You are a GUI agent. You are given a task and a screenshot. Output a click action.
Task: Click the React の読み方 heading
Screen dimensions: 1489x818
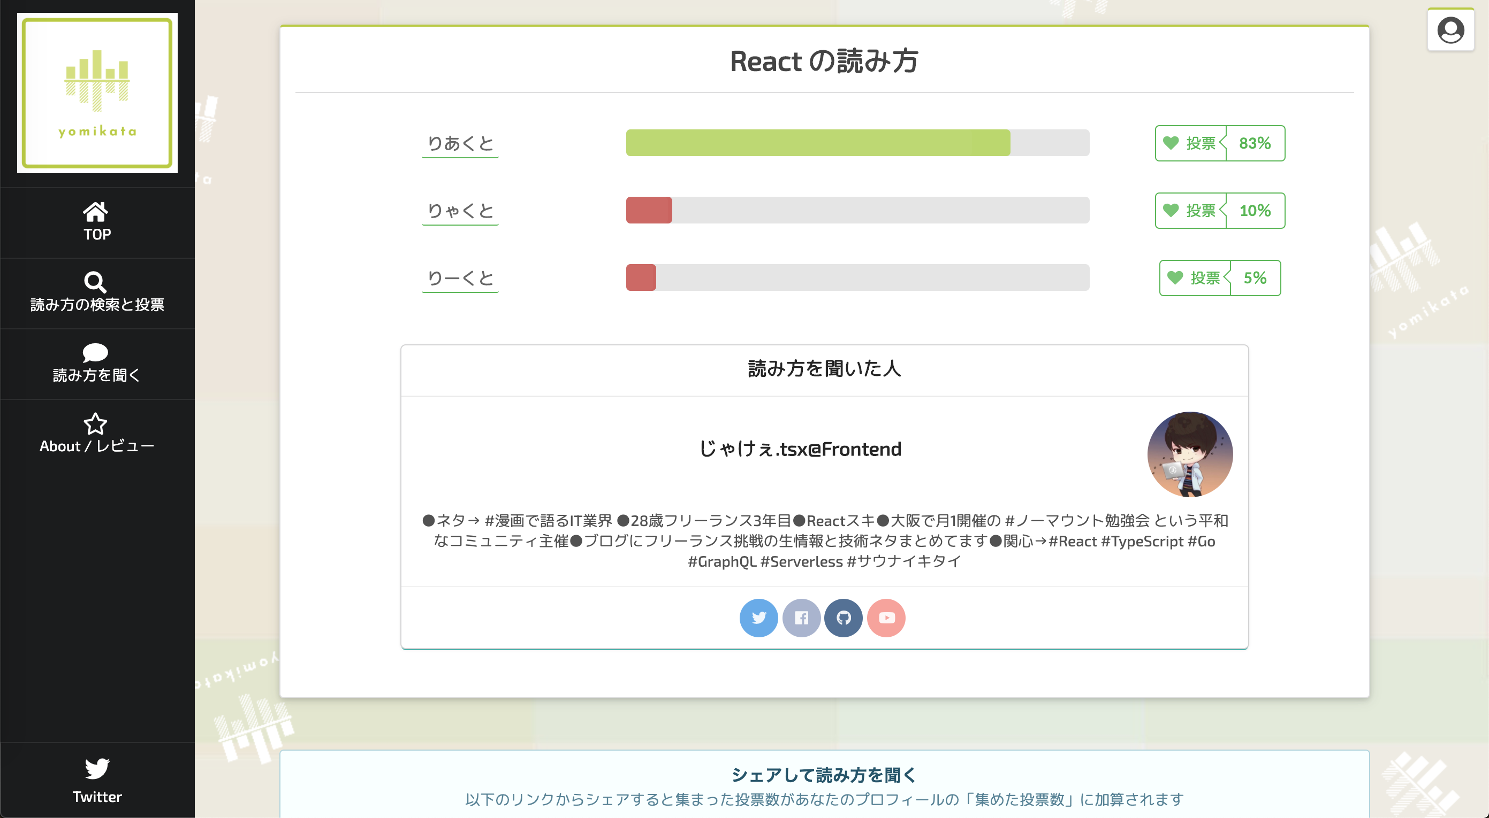click(824, 61)
